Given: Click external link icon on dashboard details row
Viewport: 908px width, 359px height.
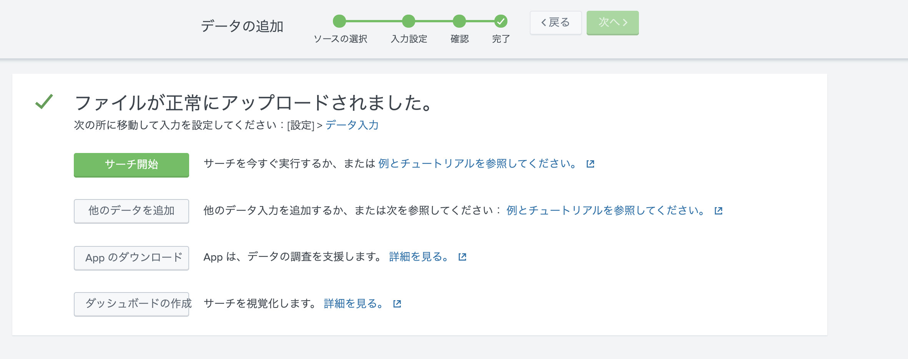Looking at the screenshot, I should click(397, 304).
